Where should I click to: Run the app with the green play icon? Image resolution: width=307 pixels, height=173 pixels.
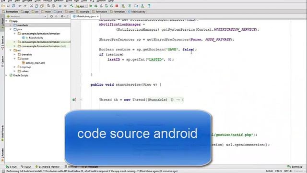pos(91,6)
